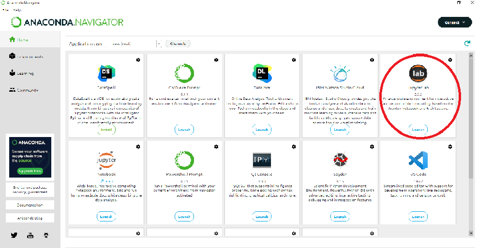
Task: Launch CMD.exe Prompt
Action: coord(184,129)
